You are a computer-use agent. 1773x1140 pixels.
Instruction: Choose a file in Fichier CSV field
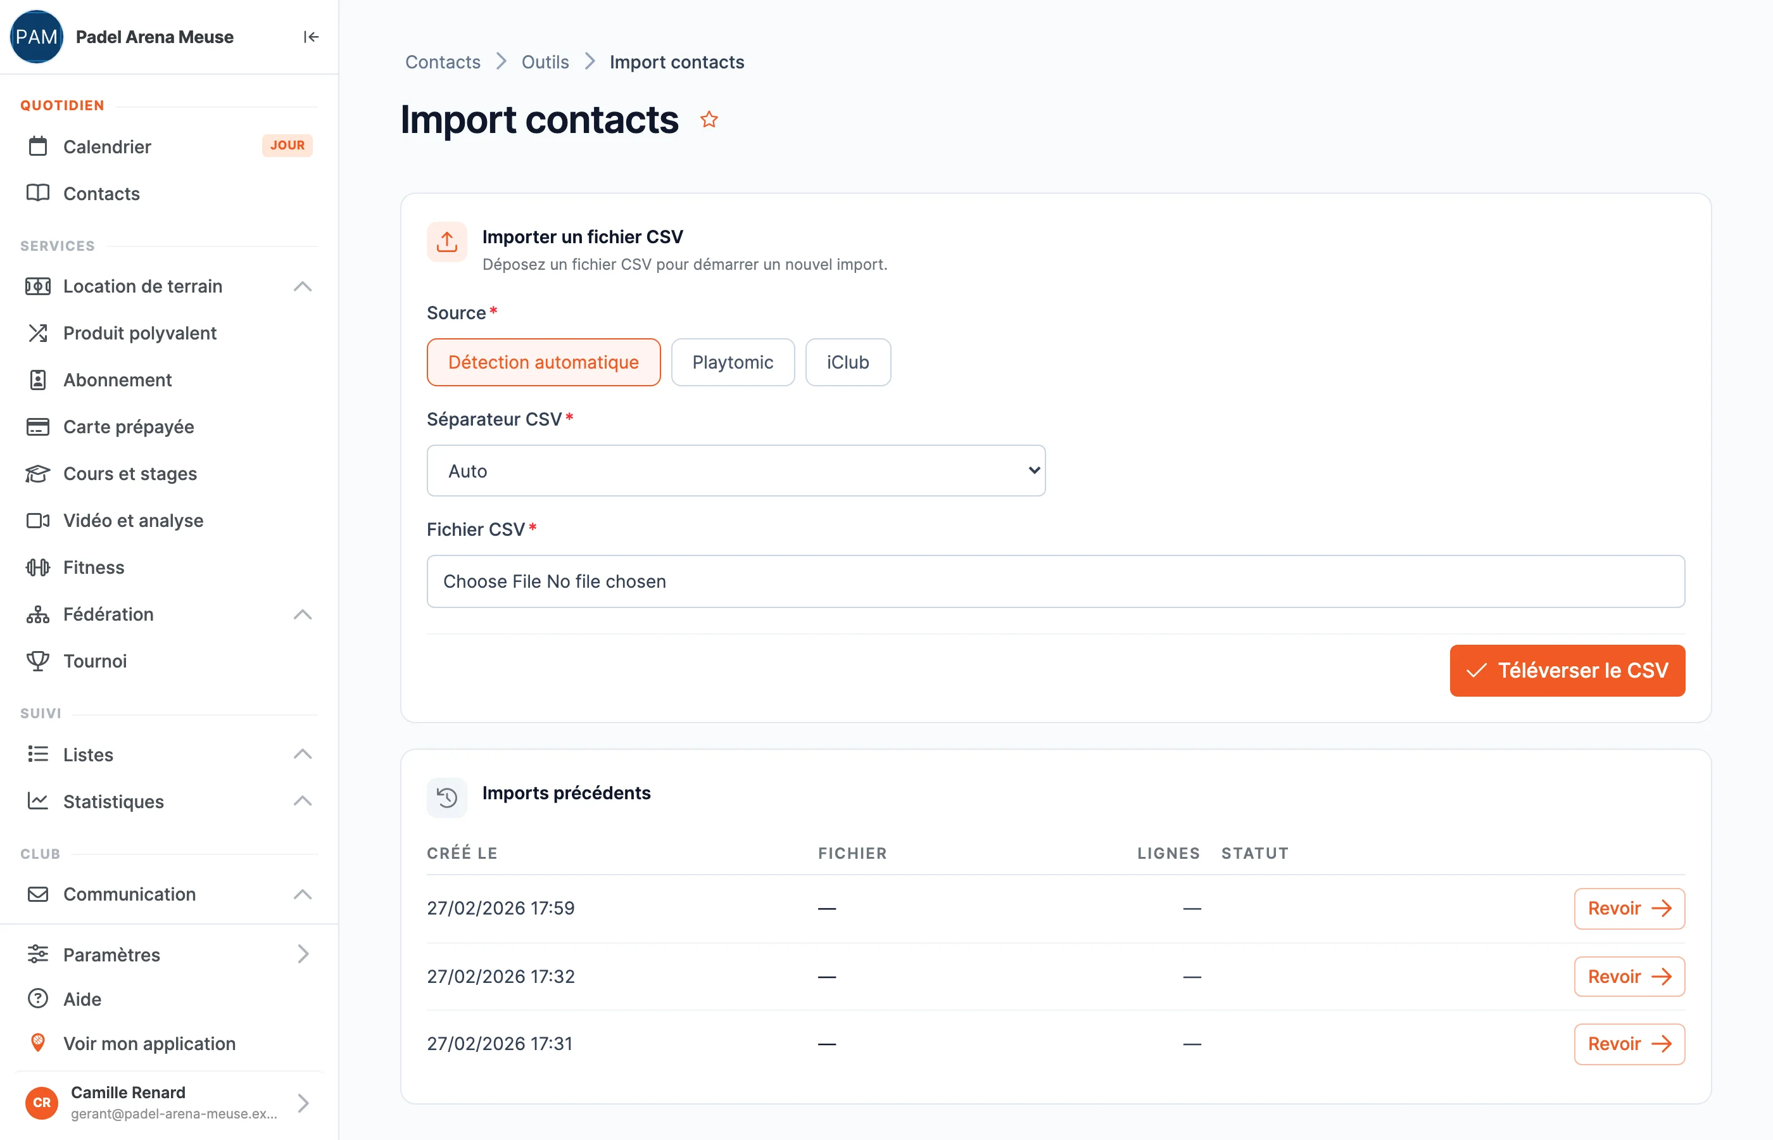1056,581
